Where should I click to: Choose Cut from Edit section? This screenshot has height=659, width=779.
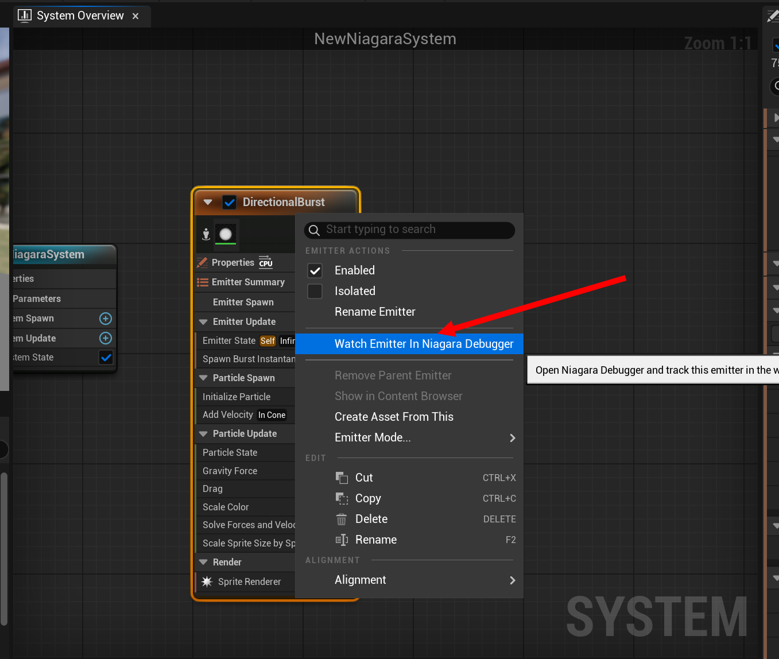(409, 478)
